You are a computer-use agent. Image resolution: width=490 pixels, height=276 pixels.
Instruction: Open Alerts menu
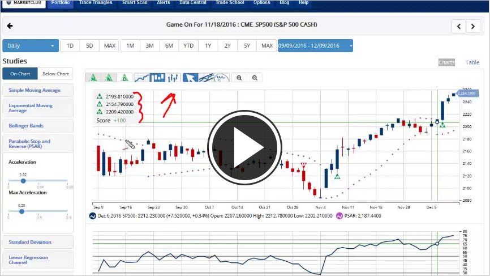(x=164, y=3)
